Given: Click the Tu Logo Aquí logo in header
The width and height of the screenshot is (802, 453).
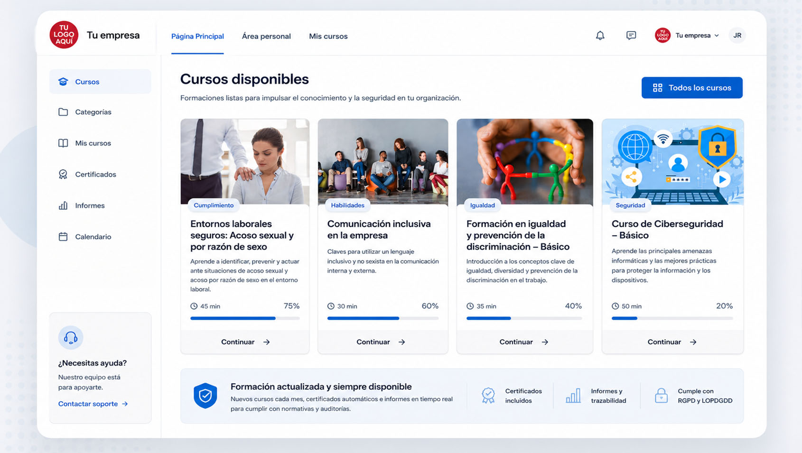Looking at the screenshot, I should point(64,35).
